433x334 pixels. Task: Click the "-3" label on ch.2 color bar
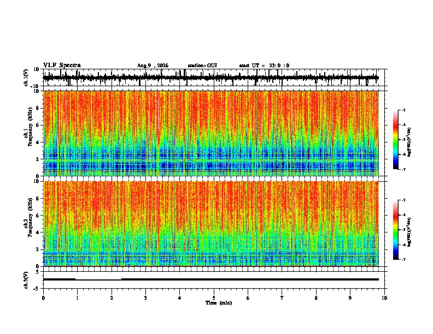403,200
